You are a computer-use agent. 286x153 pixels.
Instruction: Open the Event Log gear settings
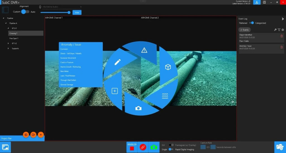[283, 30]
